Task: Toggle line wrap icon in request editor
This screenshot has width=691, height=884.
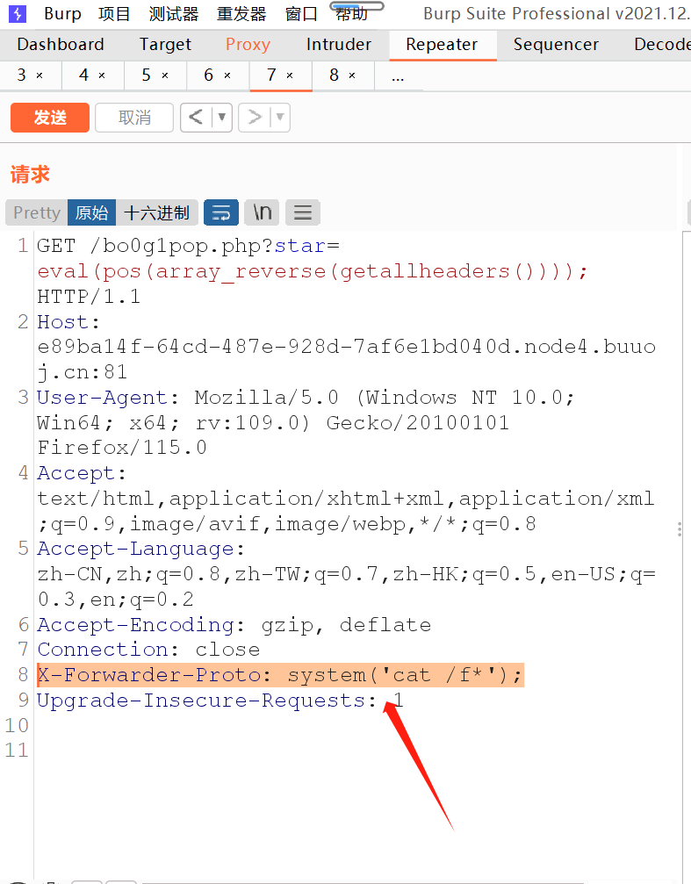Action: pos(221,212)
